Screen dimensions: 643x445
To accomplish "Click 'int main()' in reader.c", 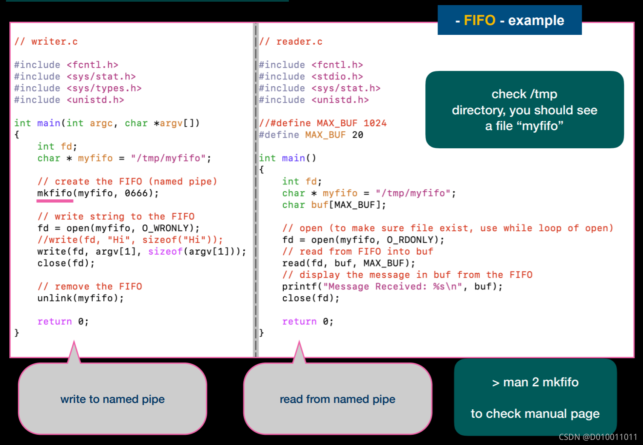I will click(x=288, y=158).
